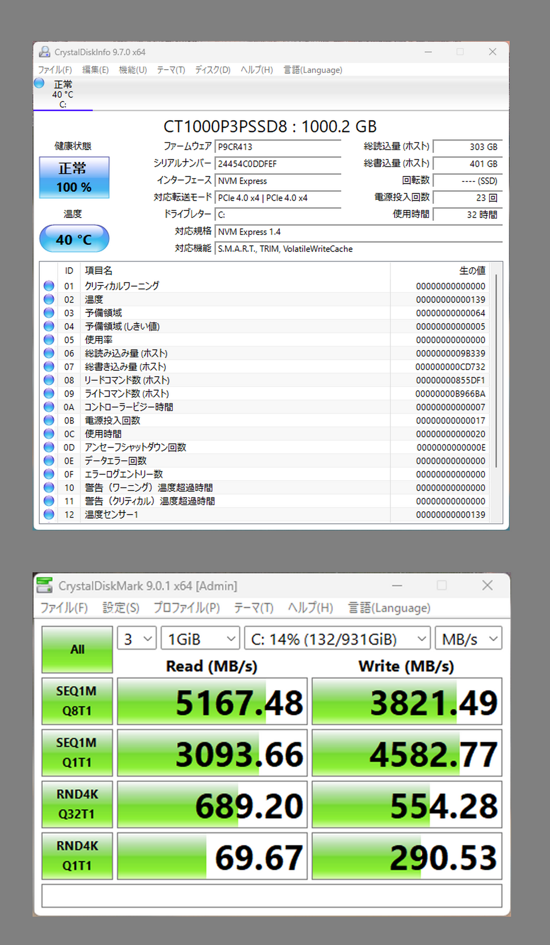Start the SEQ1M Q1T1 benchmark
Image resolution: width=550 pixels, height=945 pixels.
click(77, 753)
